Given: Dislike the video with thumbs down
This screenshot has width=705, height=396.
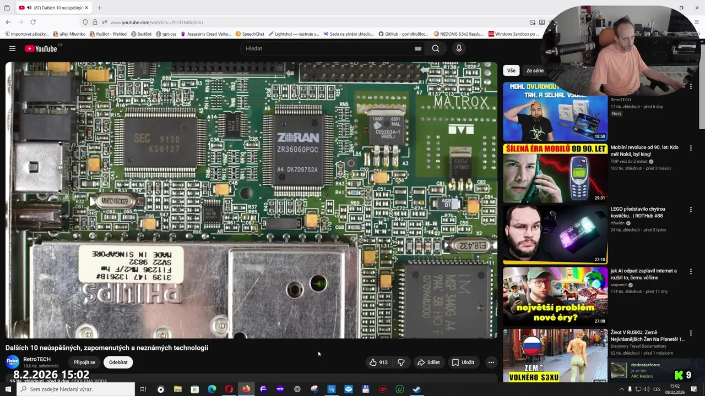Looking at the screenshot, I should coord(401,362).
